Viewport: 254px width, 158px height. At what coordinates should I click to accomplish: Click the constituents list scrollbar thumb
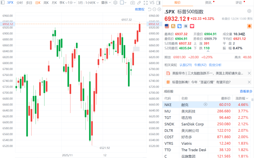(x=252, y=100)
